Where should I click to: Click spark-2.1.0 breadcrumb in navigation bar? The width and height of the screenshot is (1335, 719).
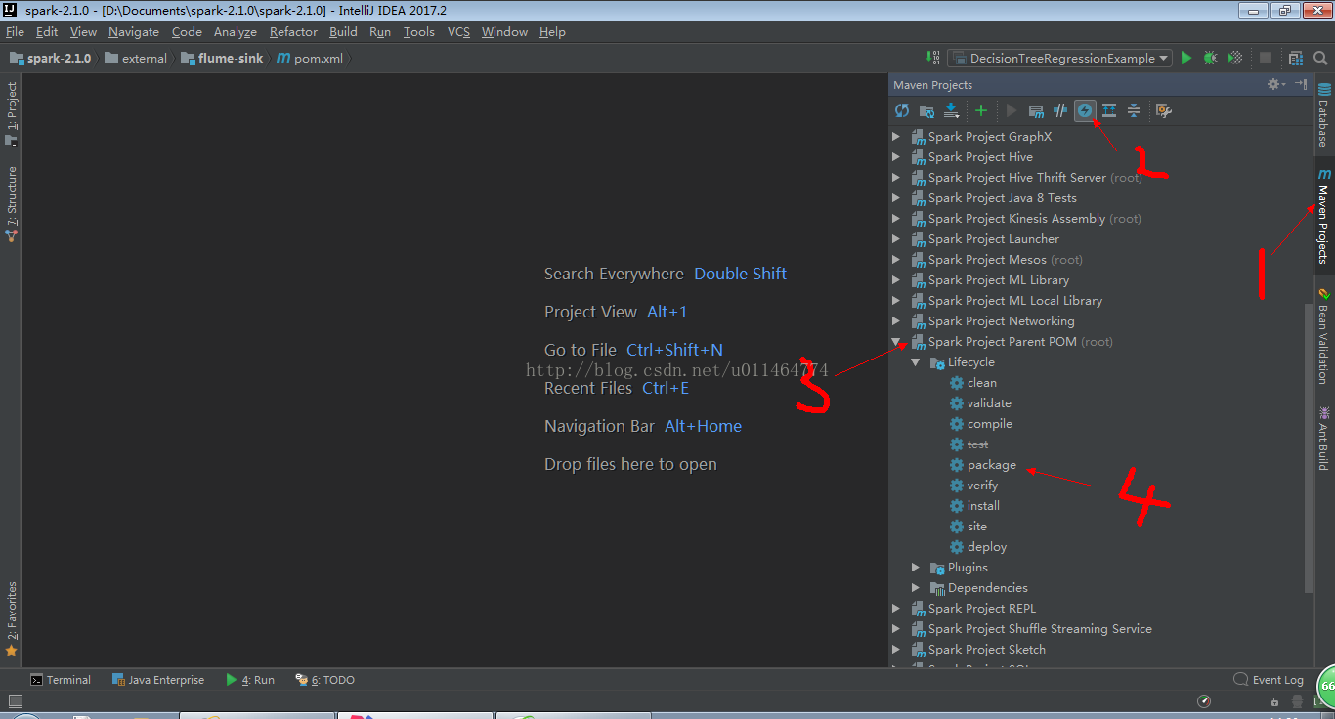[x=51, y=59]
